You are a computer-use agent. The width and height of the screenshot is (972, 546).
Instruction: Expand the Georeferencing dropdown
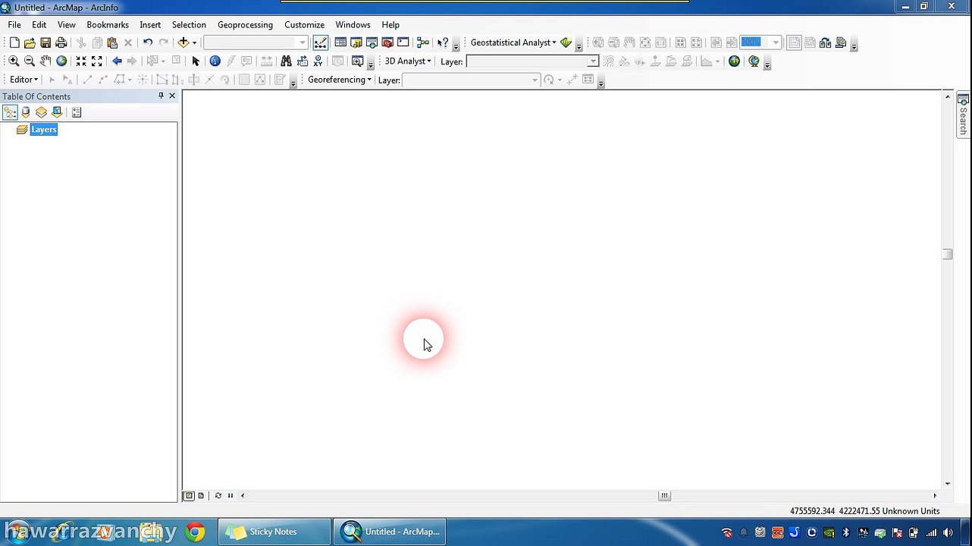click(340, 80)
